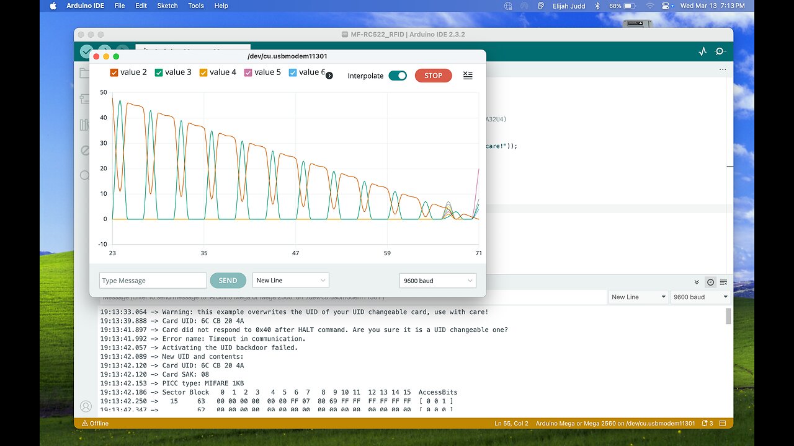Click the battery 68% indicator
The image size is (794, 446).
[623, 6]
